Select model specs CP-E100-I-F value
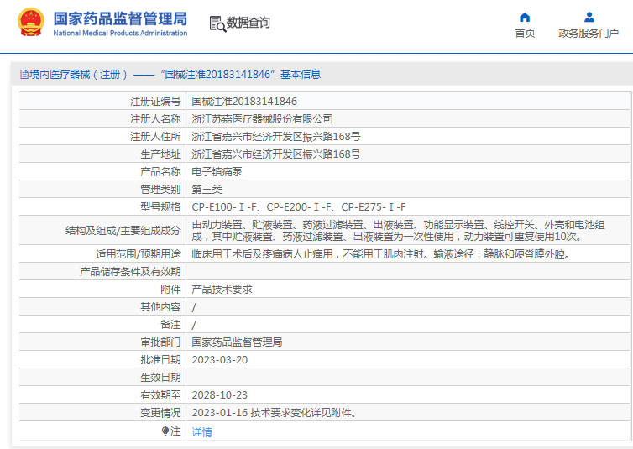 (x=299, y=207)
